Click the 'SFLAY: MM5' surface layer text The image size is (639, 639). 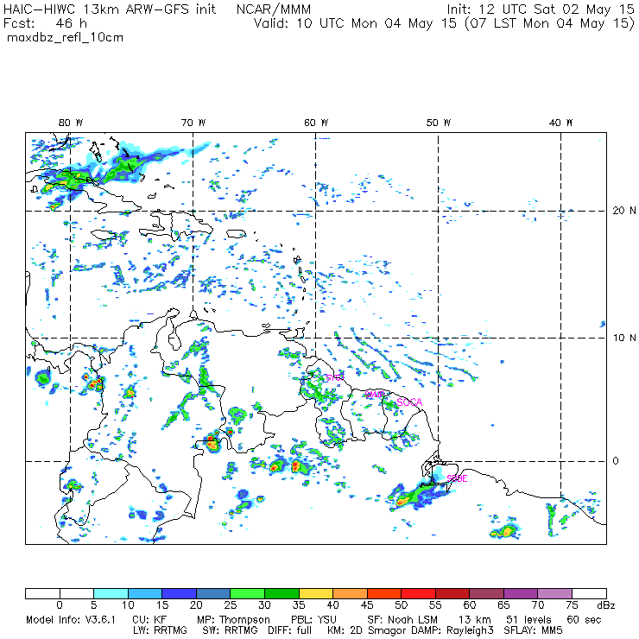tap(533, 630)
